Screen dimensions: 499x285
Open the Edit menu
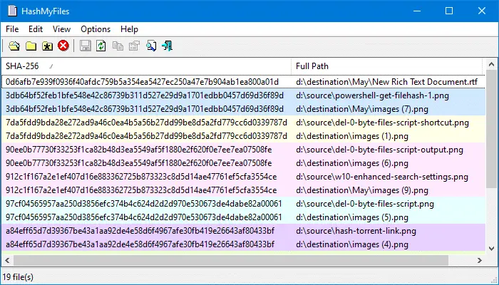(36, 29)
